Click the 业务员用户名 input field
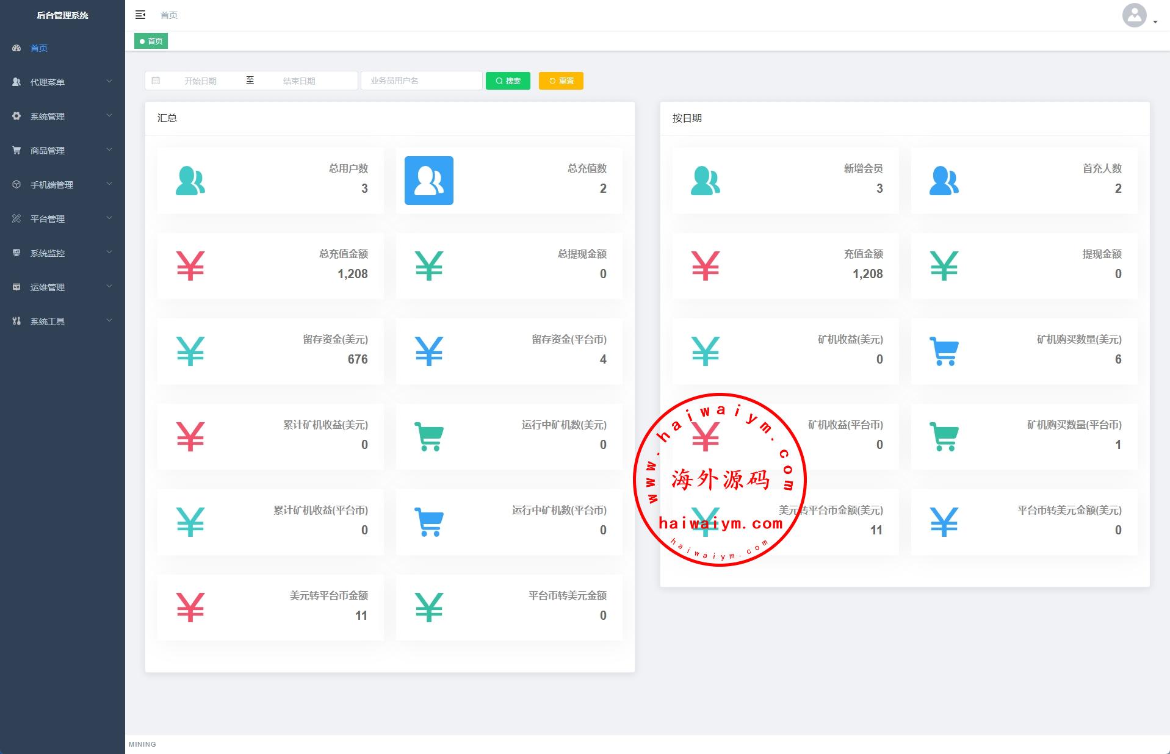Image resolution: width=1170 pixels, height=754 pixels. click(421, 81)
